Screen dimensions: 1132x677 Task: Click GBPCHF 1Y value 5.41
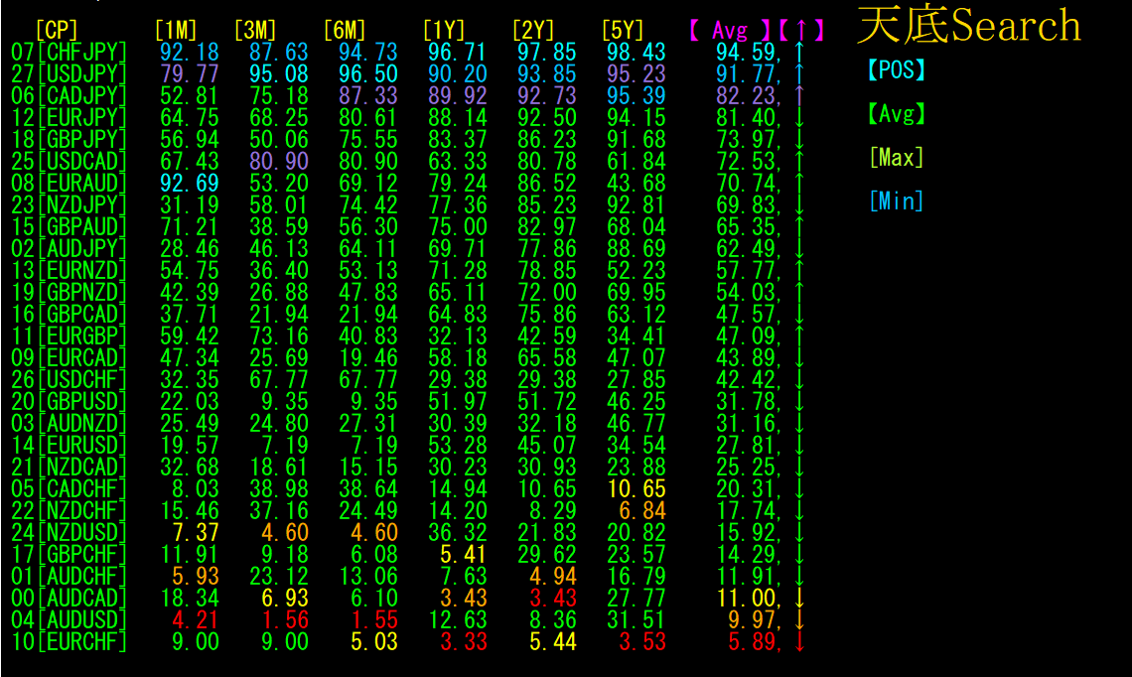pos(464,554)
